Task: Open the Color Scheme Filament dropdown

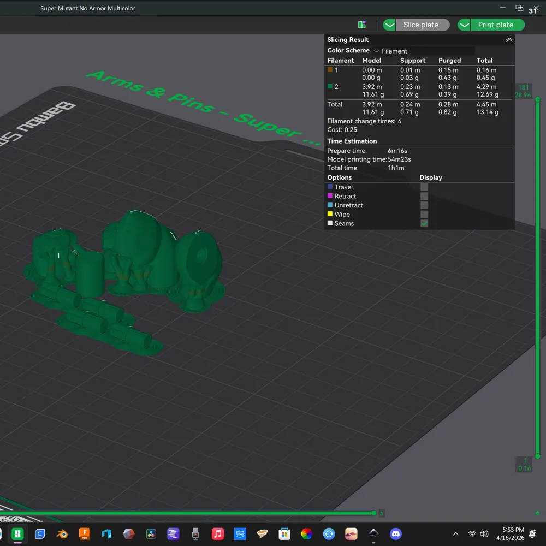Action: click(x=423, y=51)
